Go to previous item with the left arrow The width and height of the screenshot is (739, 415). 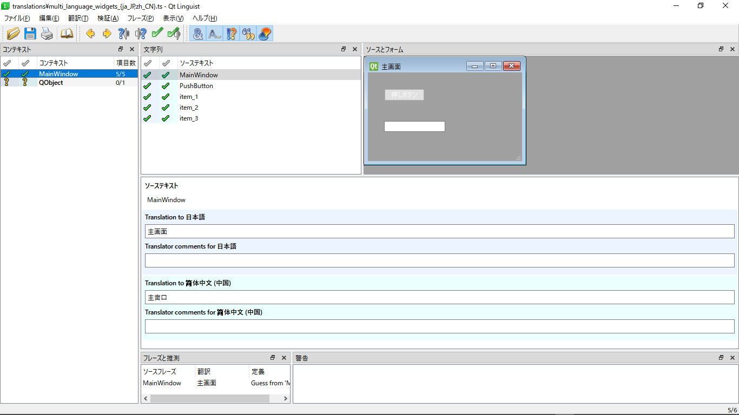(x=90, y=34)
